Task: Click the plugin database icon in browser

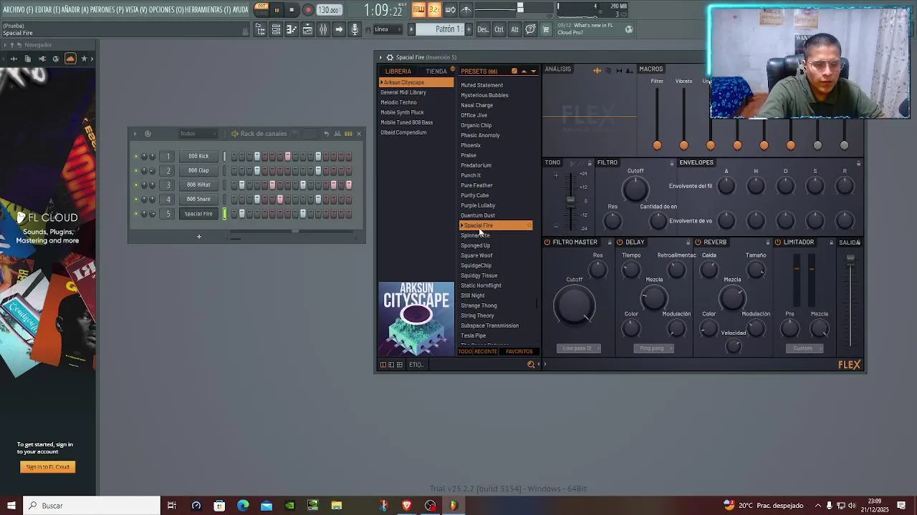Action: click(42, 59)
